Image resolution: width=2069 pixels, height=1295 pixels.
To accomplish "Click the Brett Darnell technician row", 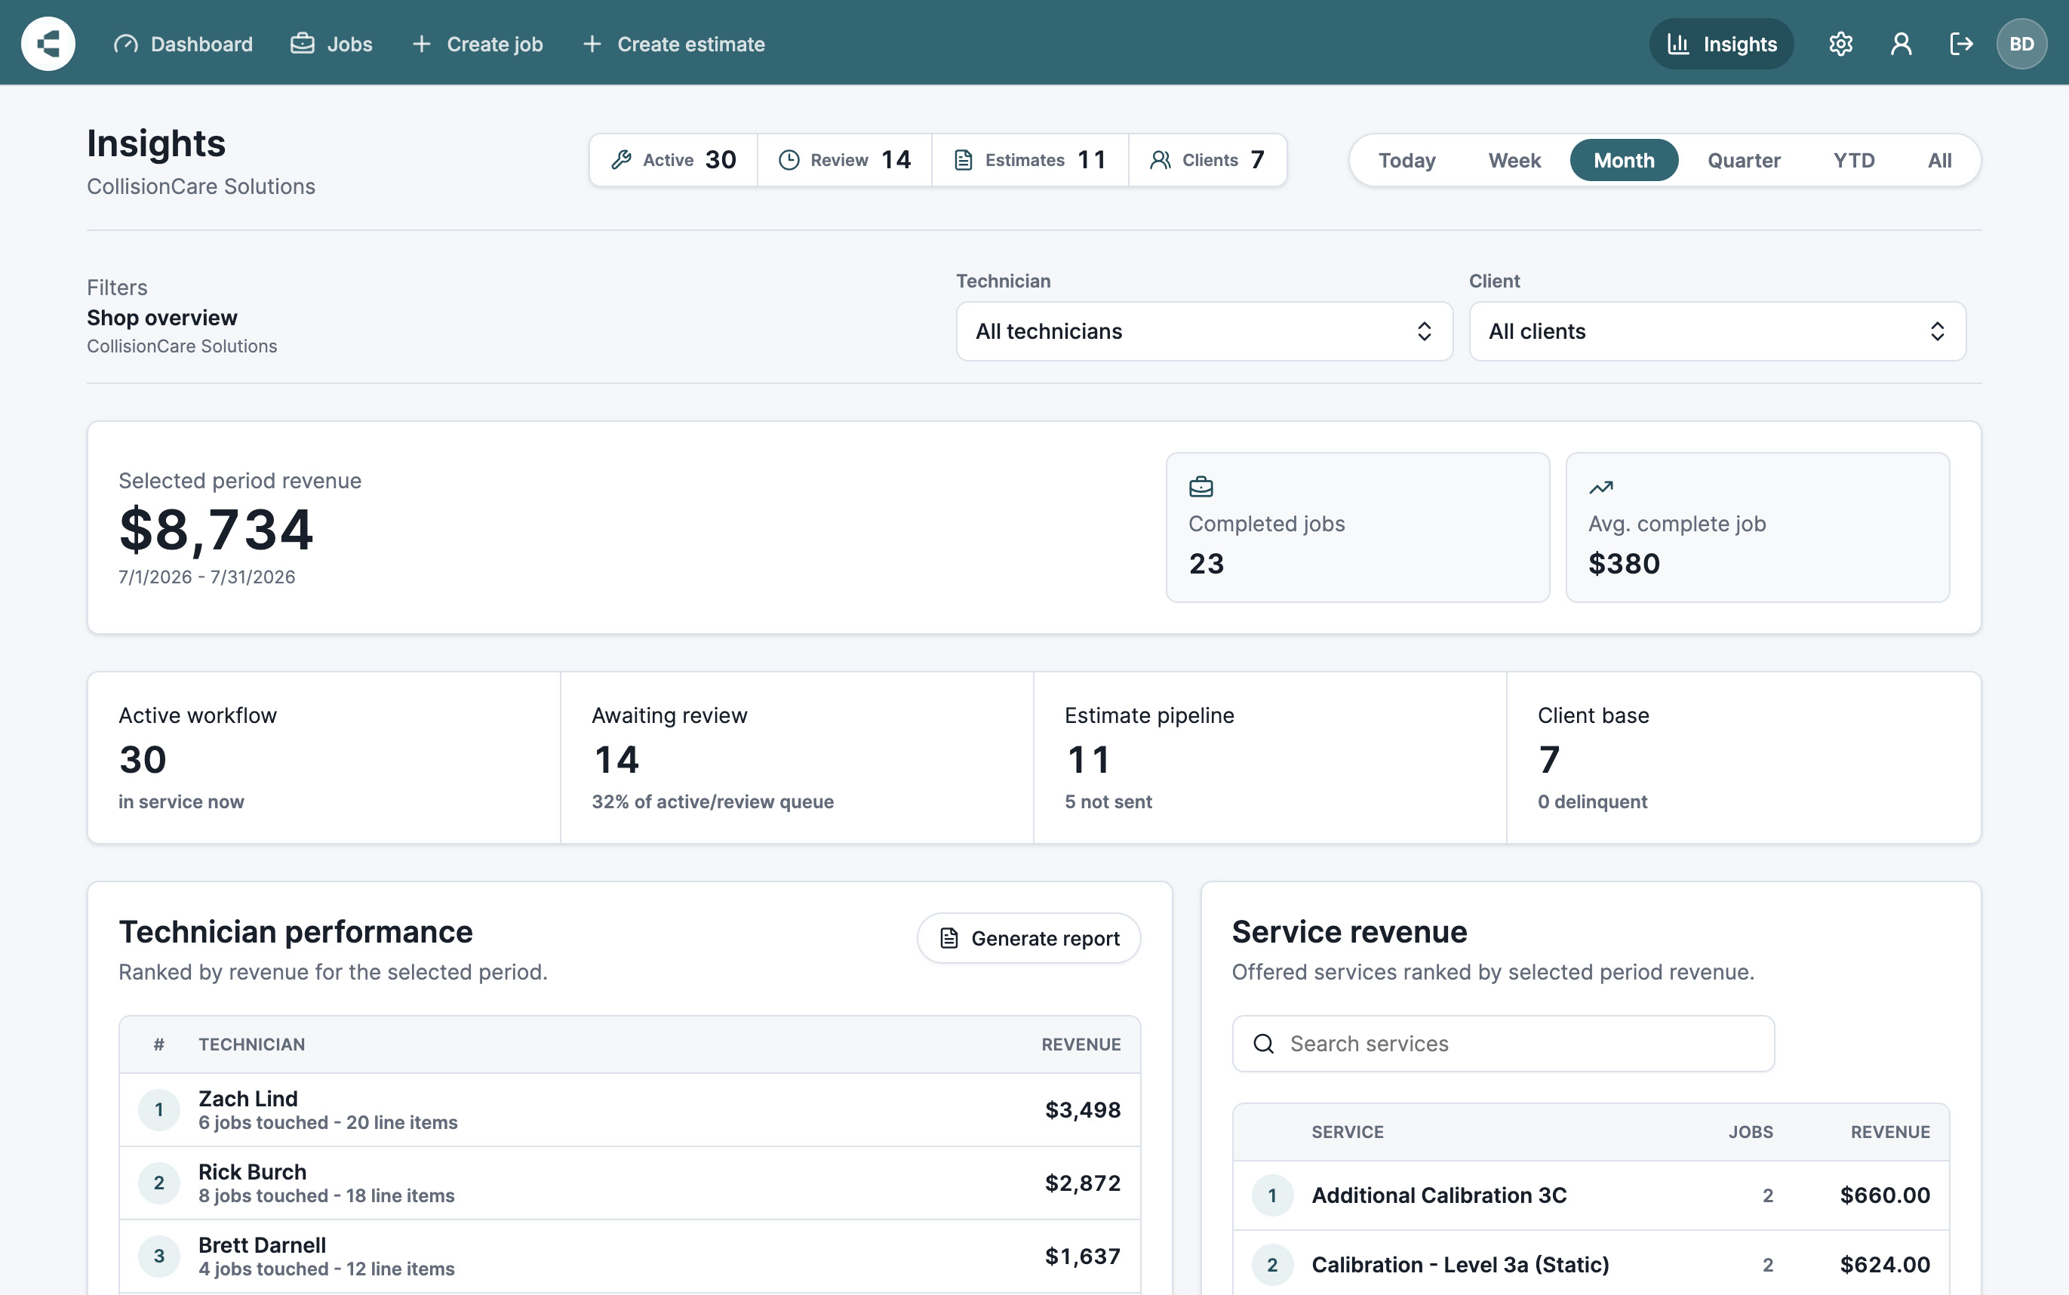I will (629, 1257).
